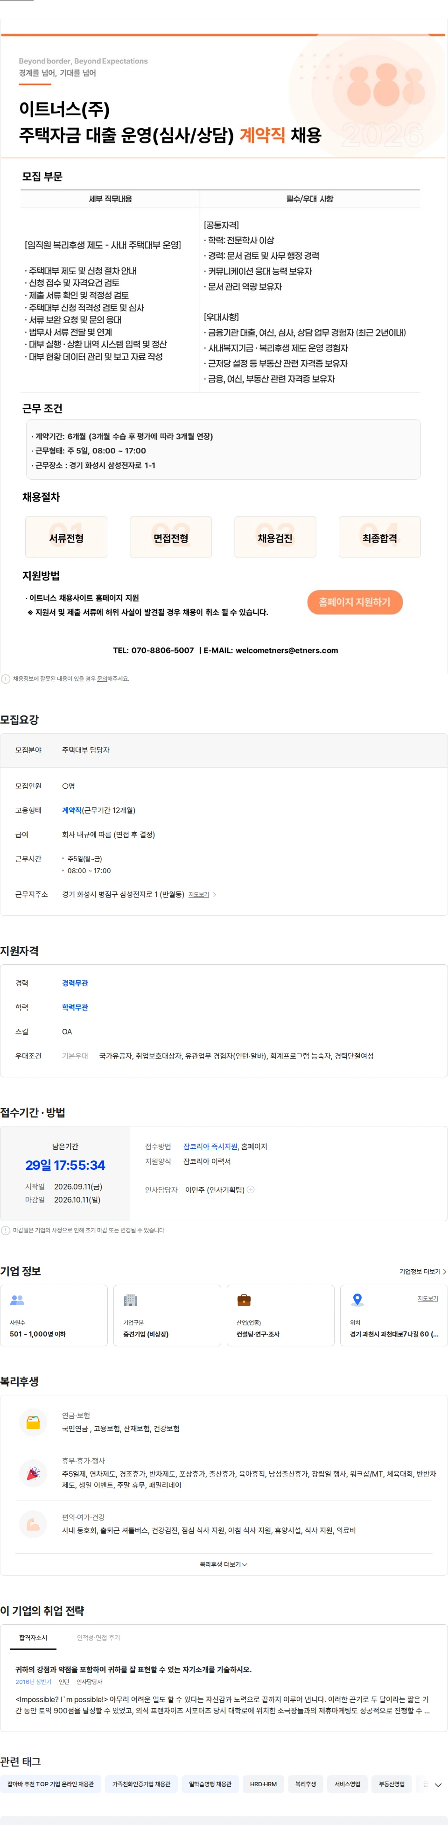
Task: Select the 경력무관 qualification text
Action: tap(75, 983)
